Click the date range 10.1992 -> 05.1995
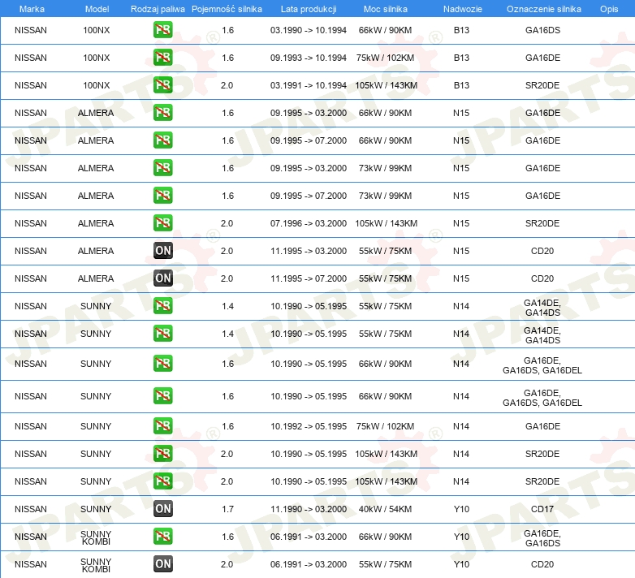This screenshot has height=578, width=635. pyautogui.click(x=309, y=426)
